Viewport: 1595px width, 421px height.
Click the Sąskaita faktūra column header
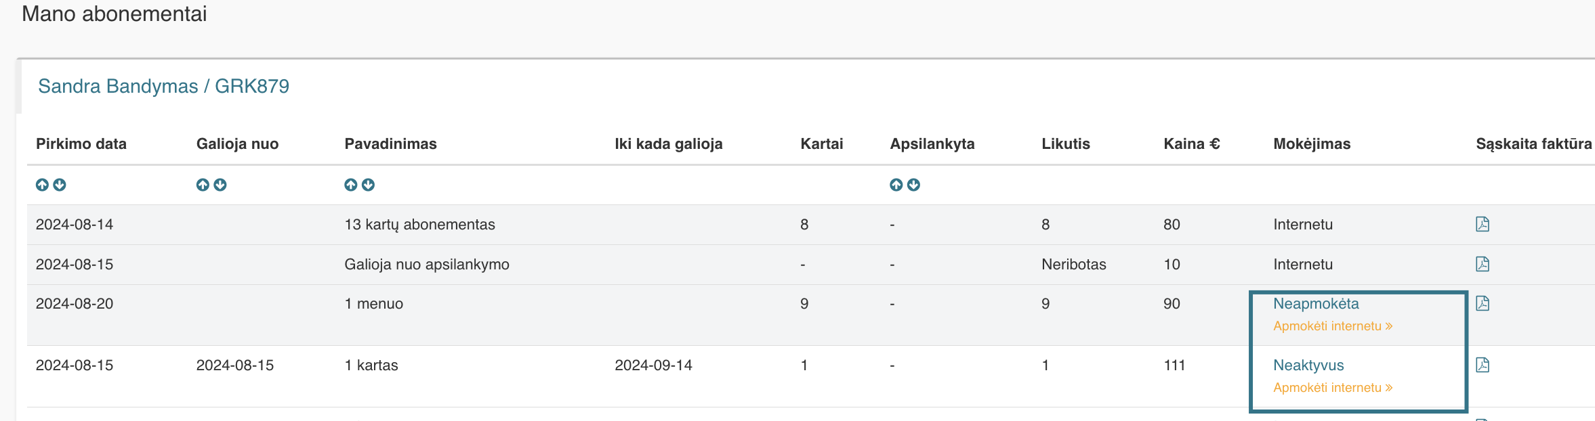1533,143
